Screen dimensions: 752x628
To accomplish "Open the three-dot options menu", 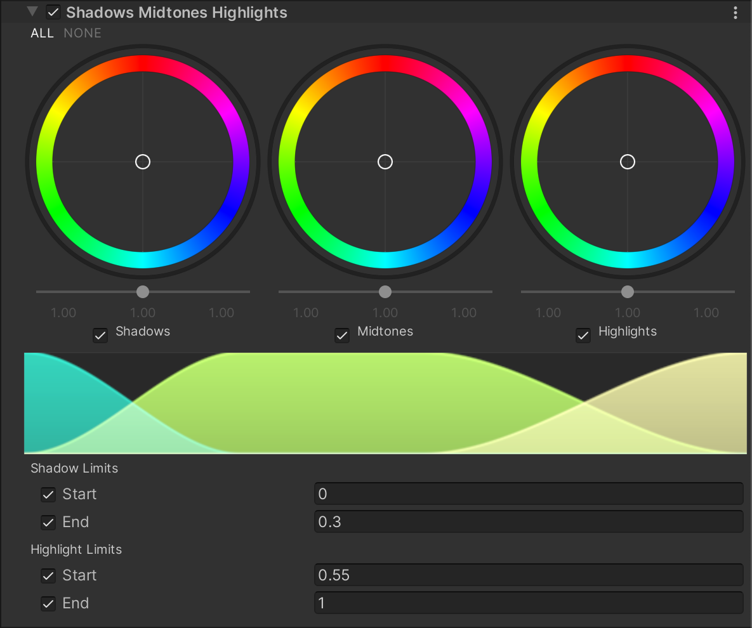I will coord(736,13).
